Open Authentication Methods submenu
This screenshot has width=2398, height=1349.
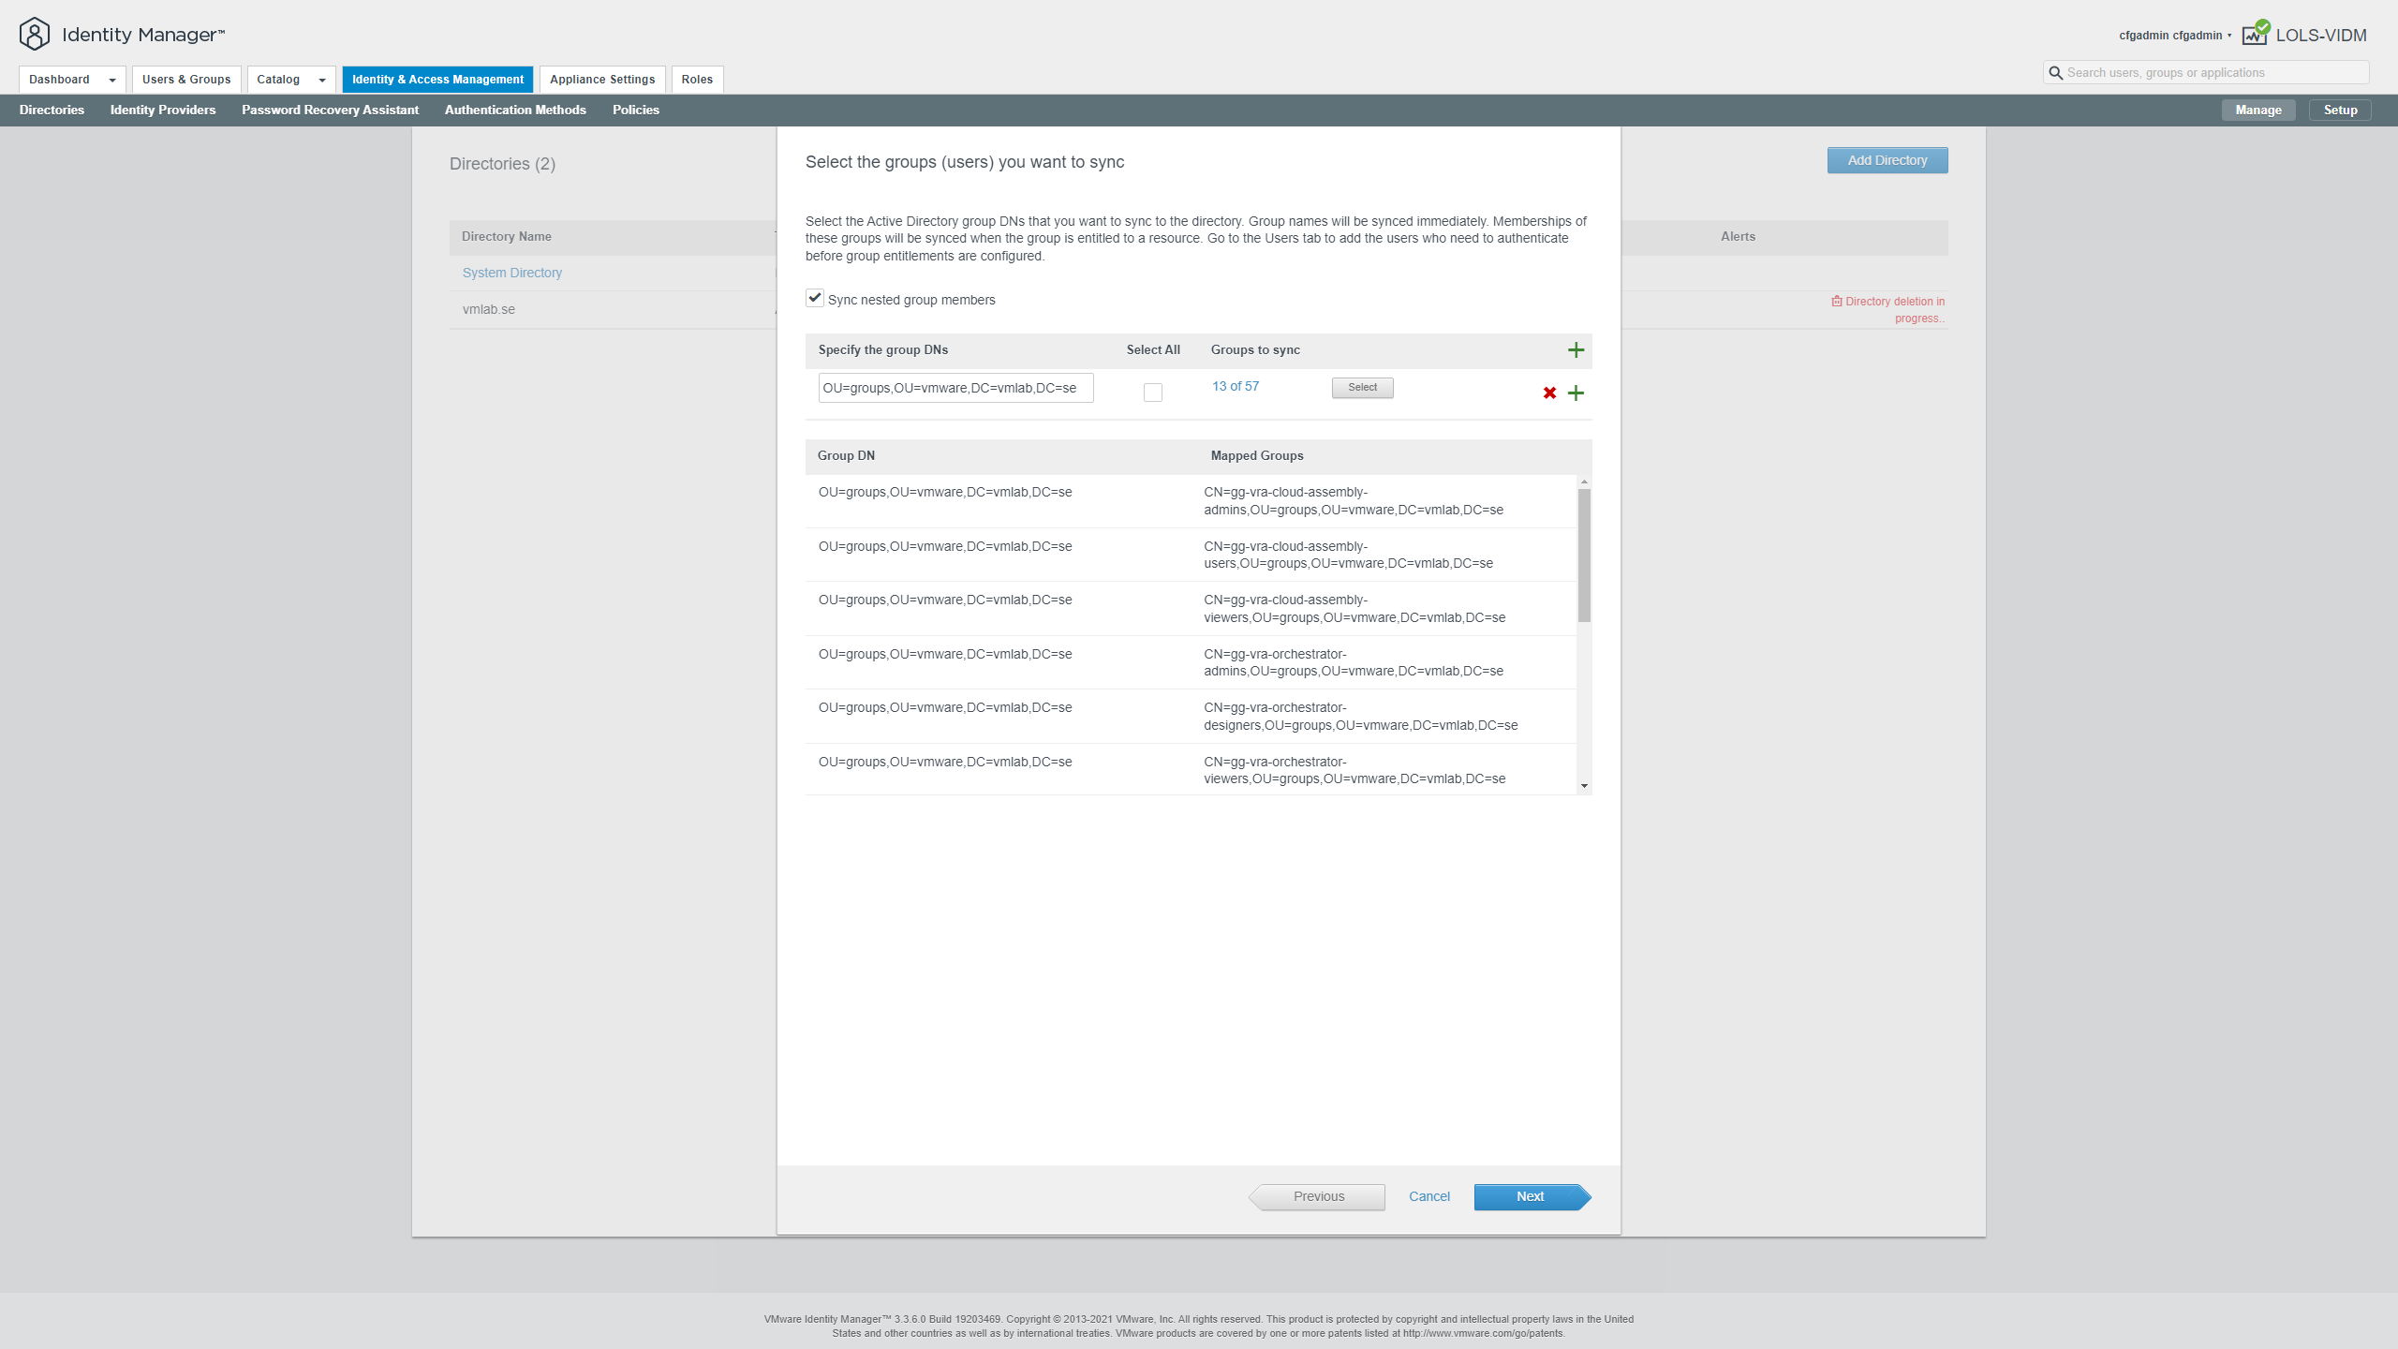(515, 110)
